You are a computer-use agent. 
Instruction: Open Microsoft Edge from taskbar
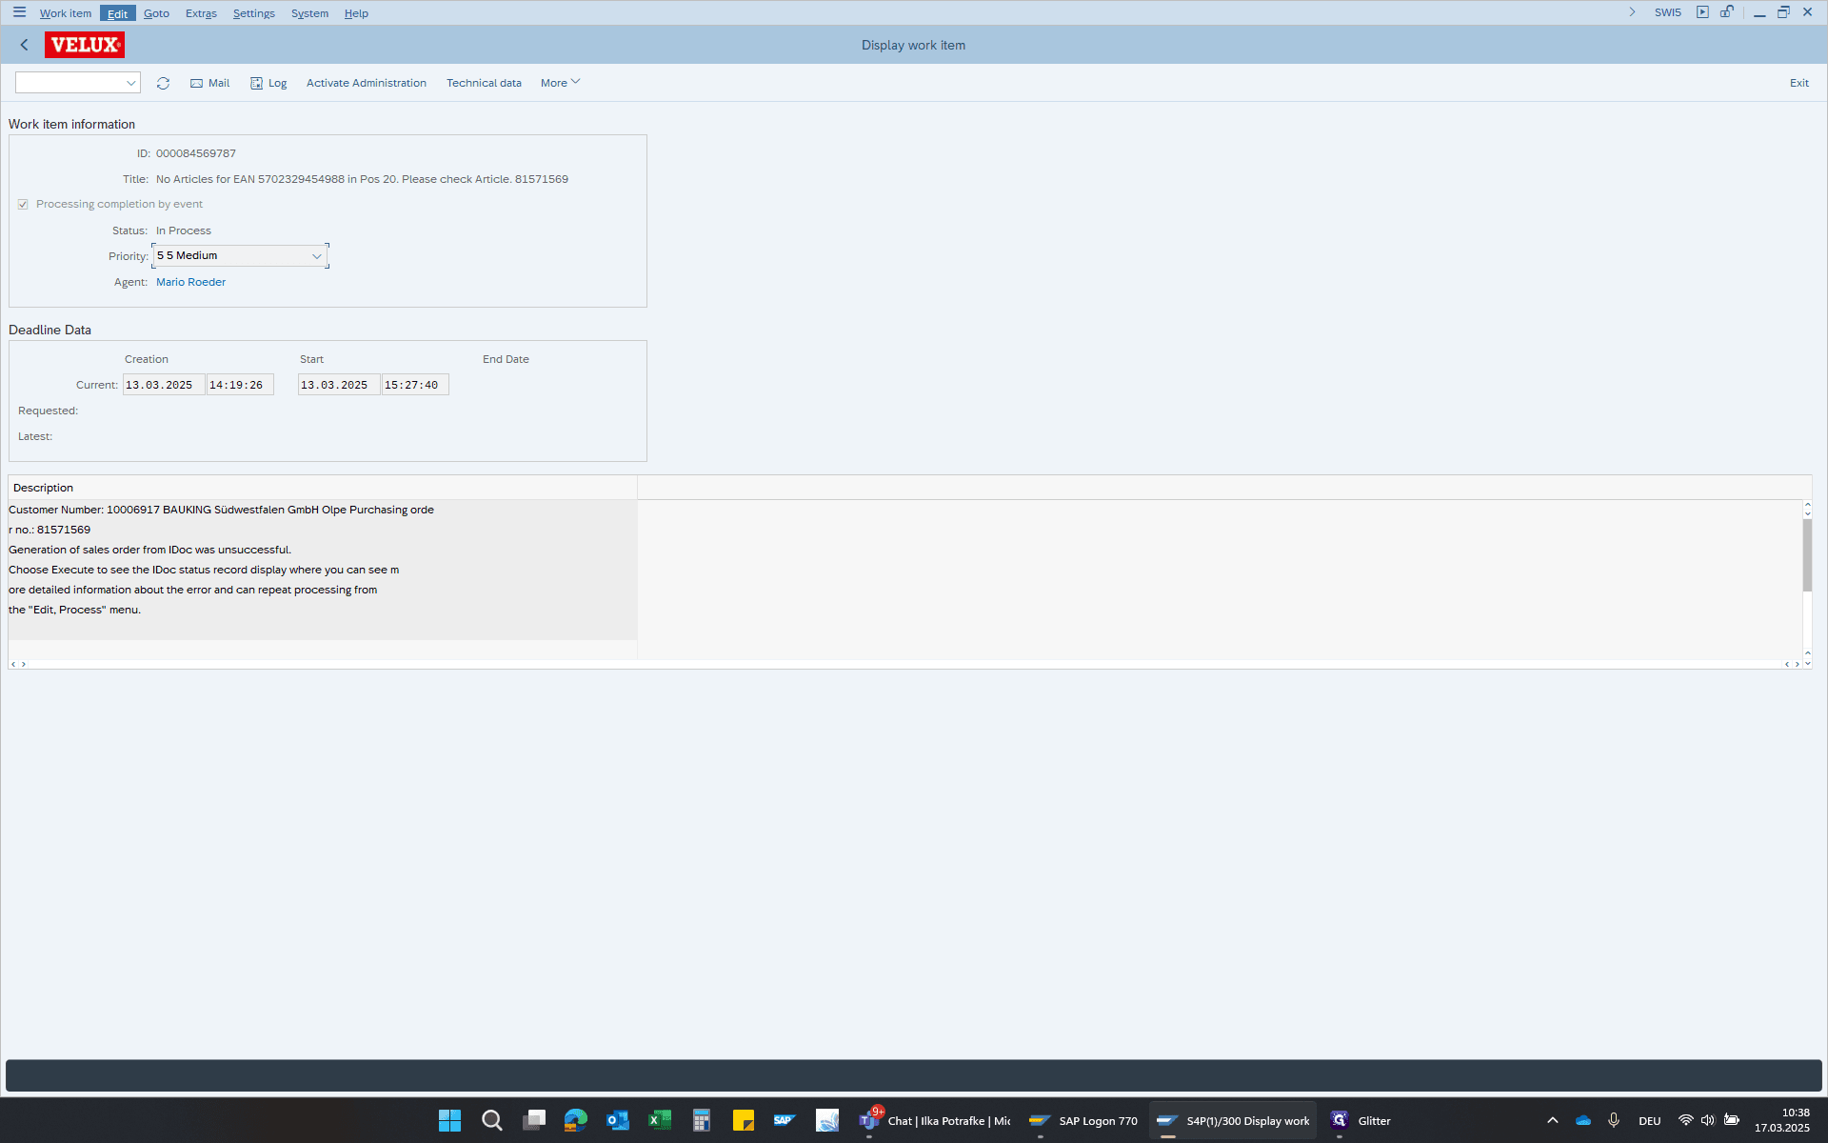(575, 1120)
